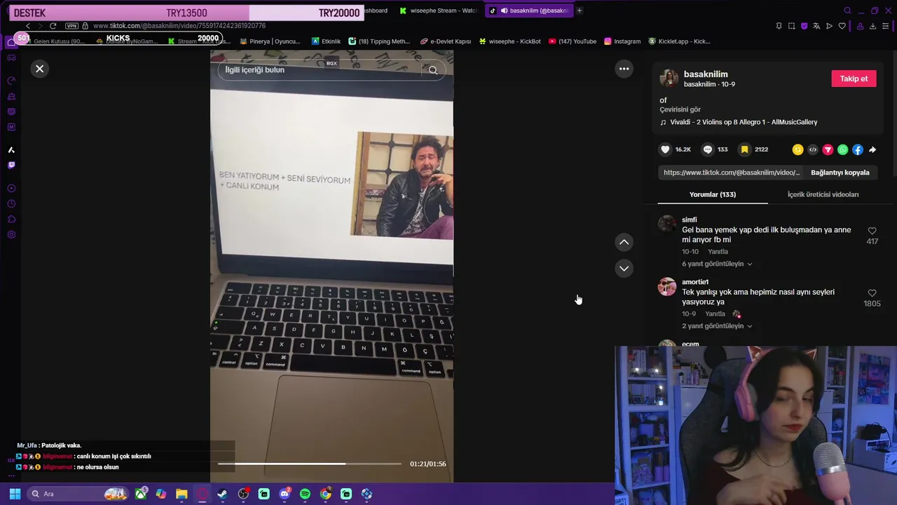This screenshot has width=897, height=505.
Task: Toggle the browser VPN badge
Action: click(71, 26)
